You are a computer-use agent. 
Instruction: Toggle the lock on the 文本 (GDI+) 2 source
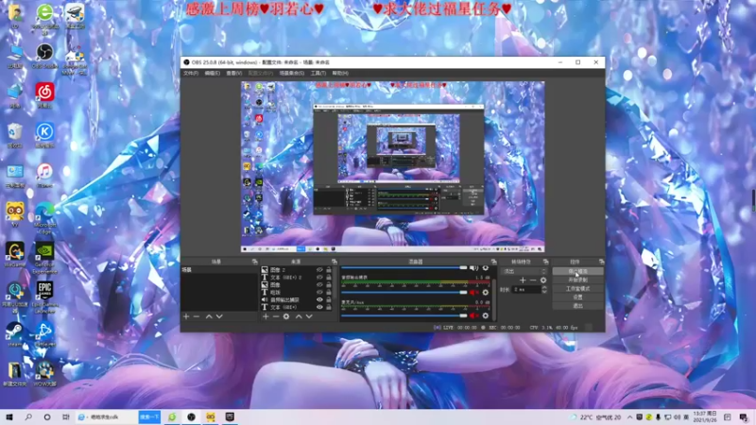[329, 278]
